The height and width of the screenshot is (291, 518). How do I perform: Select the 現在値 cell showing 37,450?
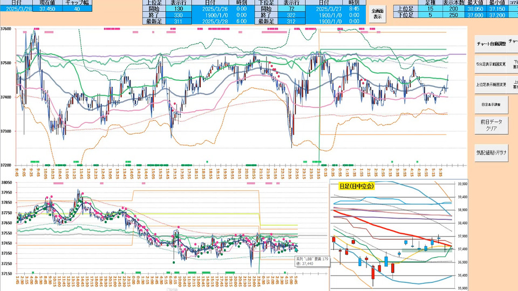pyautogui.click(x=47, y=9)
